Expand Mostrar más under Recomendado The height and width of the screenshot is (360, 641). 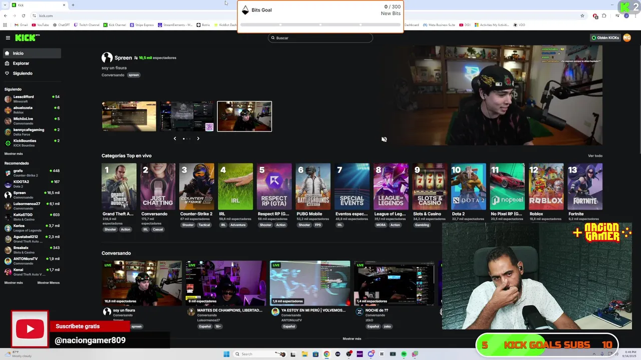[x=14, y=282]
